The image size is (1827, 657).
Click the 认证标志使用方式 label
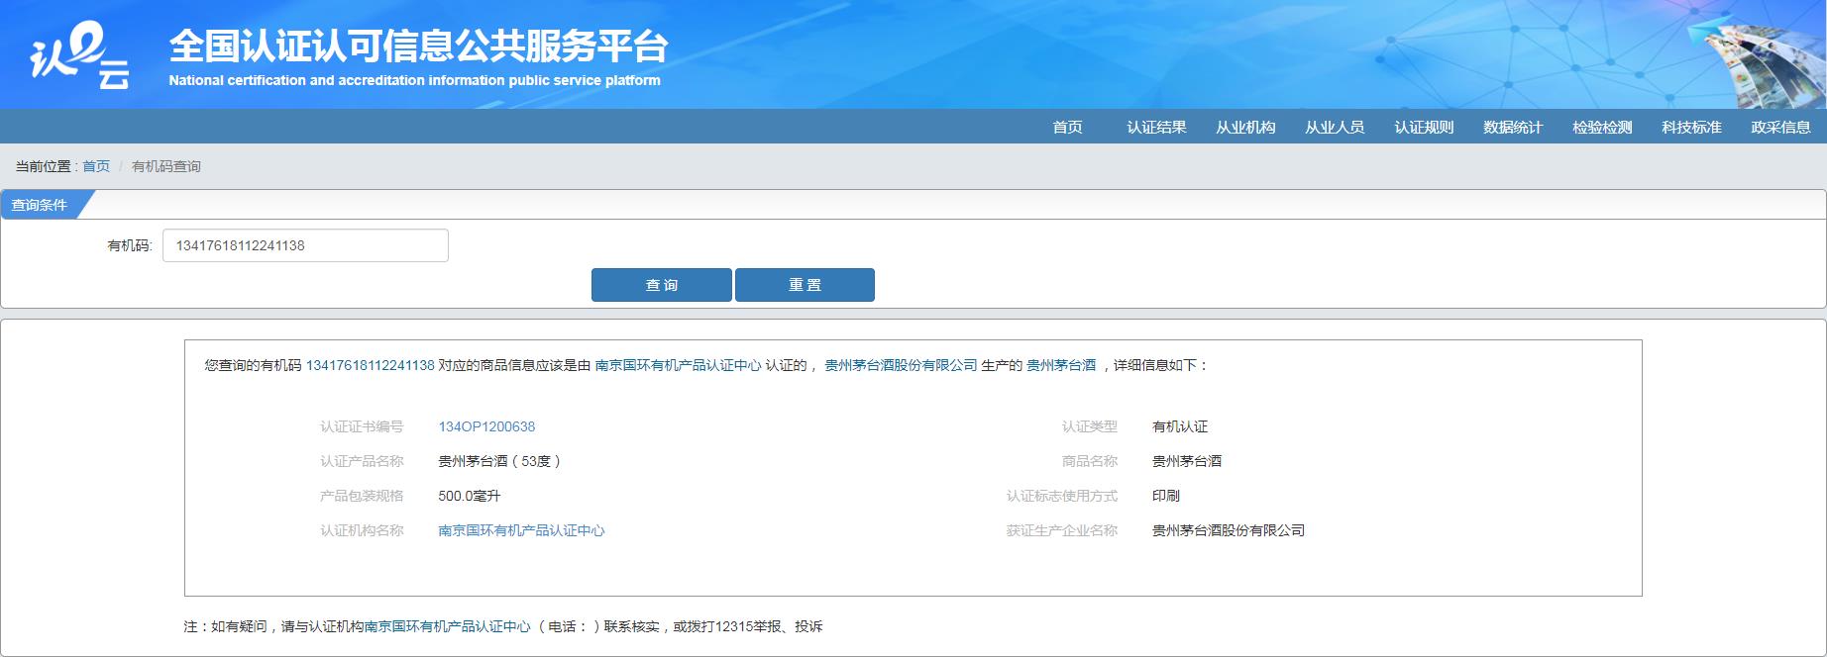tap(1062, 496)
